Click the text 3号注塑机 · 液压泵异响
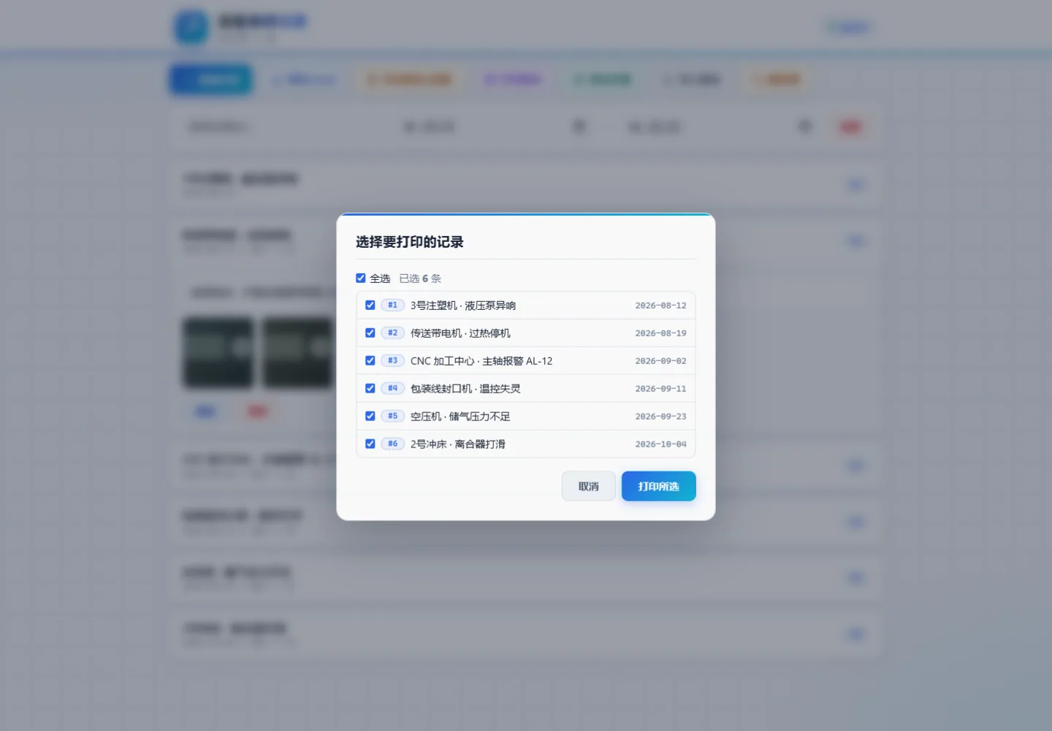Screen dimensions: 1052x731 pos(463,306)
